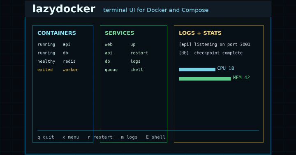Click the queue service name
The width and height of the screenshot is (296, 155).
coord(111,70)
